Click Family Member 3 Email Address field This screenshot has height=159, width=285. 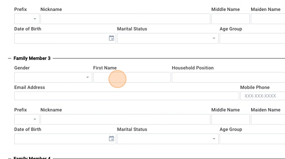pyautogui.click(x=126, y=96)
